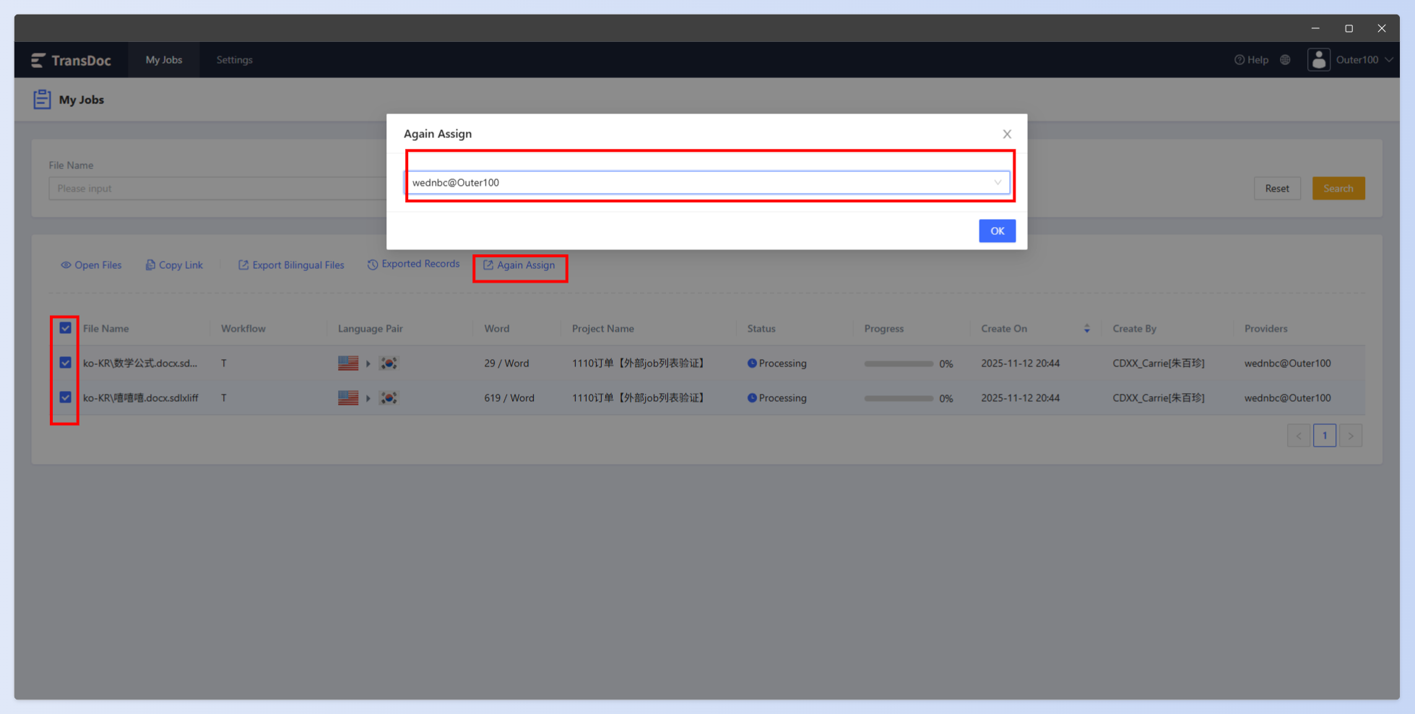Click the progress bar of 29 Word job
The width and height of the screenshot is (1415, 714).
click(899, 364)
